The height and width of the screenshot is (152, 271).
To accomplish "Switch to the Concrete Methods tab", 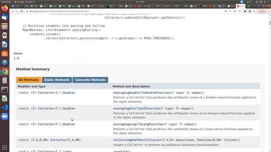I will [x=90, y=80].
